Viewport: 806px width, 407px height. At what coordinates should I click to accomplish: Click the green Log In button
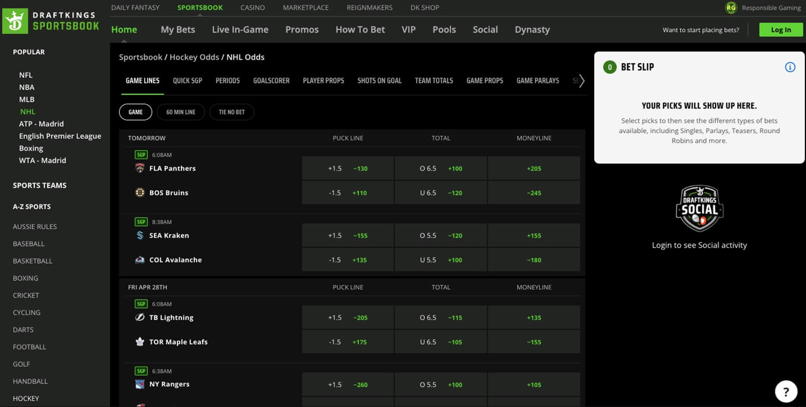tap(781, 30)
